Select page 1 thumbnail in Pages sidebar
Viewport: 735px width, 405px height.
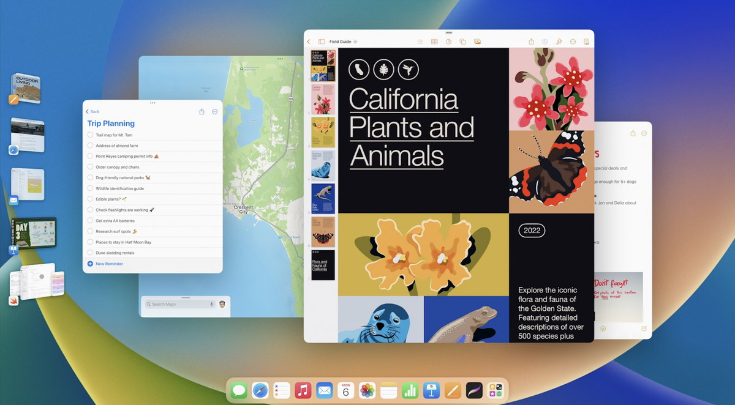click(x=323, y=66)
